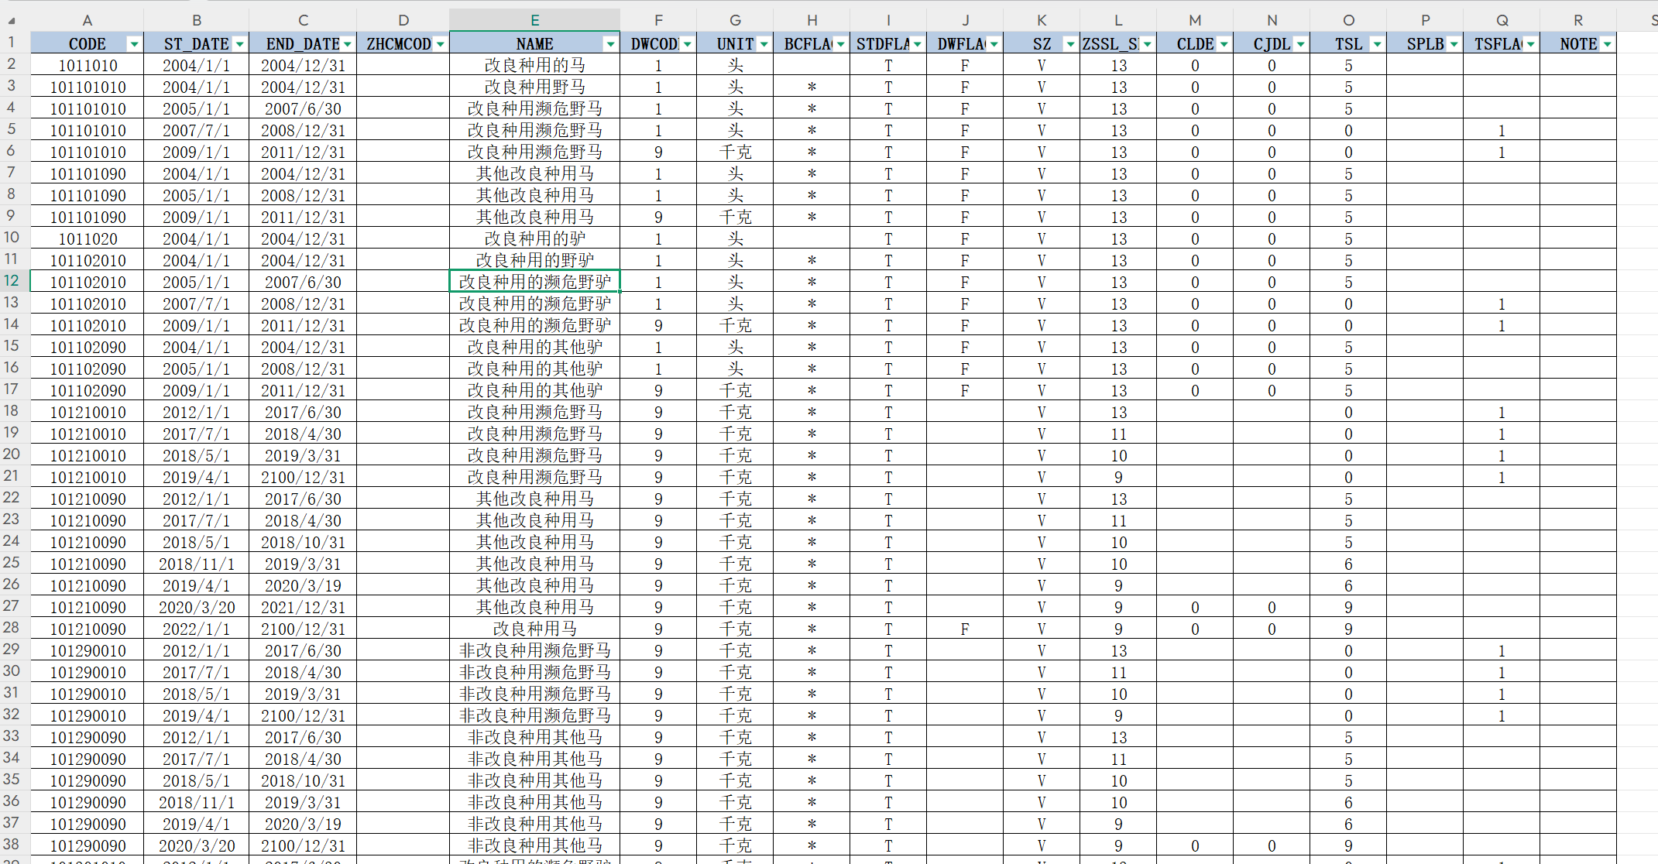Expand the TSL column filter arrow

point(1377,44)
